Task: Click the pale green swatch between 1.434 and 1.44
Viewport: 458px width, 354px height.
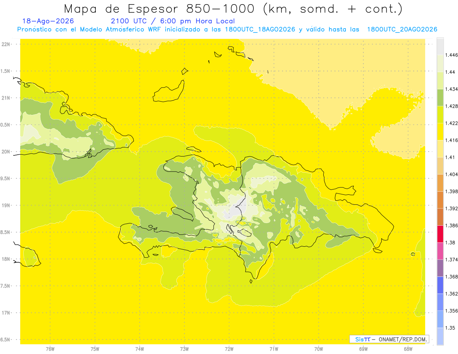Action: tap(440, 81)
